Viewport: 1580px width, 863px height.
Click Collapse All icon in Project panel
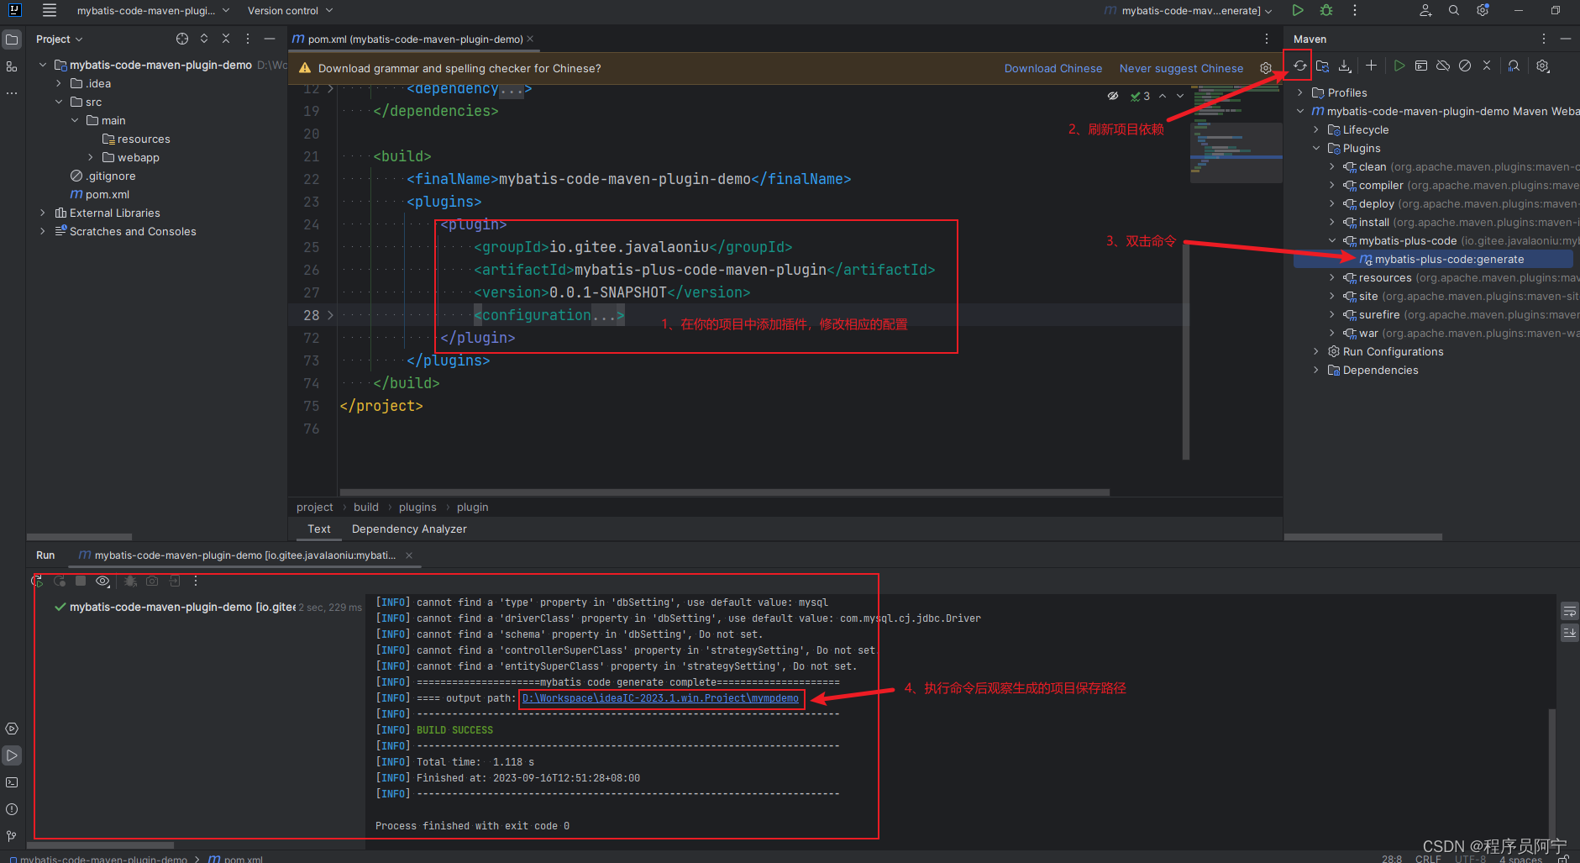[x=226, y=39]
